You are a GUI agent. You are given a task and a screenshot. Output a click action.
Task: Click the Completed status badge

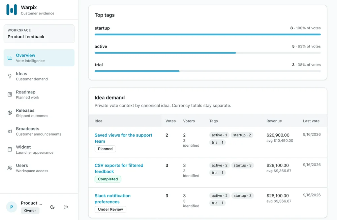[108, 179]
